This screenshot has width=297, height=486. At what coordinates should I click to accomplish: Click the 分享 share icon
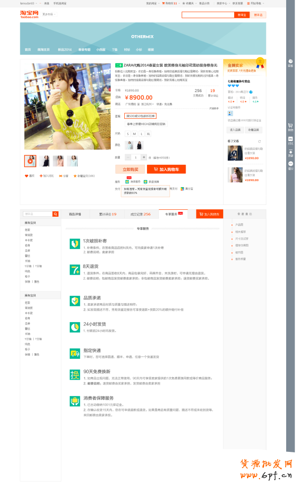(60, 176)
